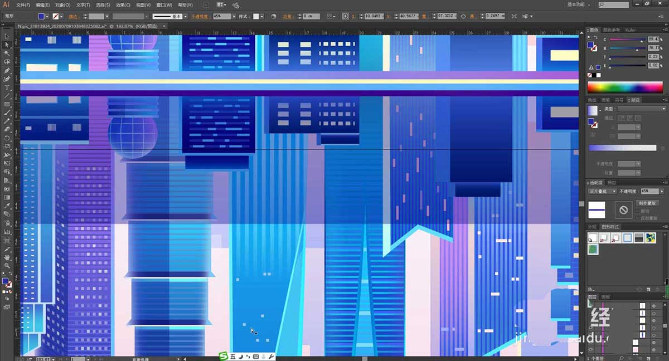Screen dimensions: 669x361
Task: Click the 不透明度 link in control bar
Action: [200, 16]
